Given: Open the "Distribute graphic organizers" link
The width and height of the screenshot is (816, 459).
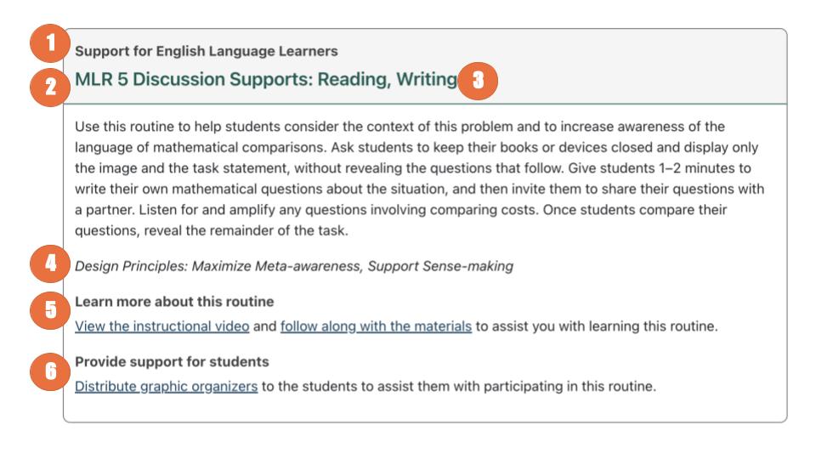Looking at the screenshot, I should (x=166, y=386).
